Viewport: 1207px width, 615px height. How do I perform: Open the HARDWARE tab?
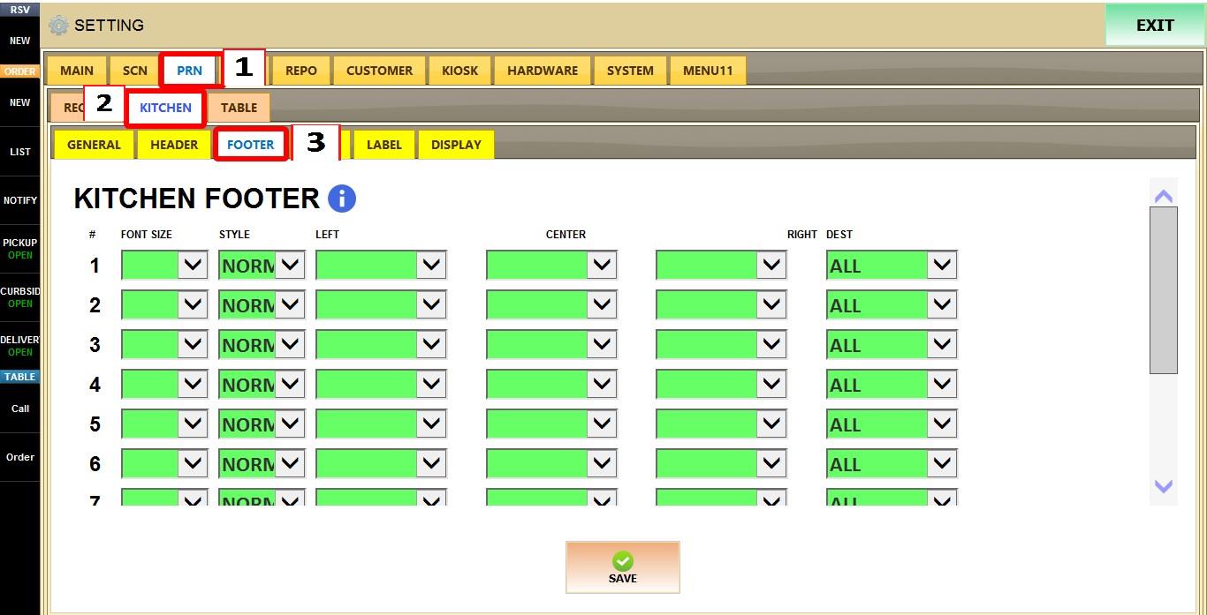(x=543, y=71)
